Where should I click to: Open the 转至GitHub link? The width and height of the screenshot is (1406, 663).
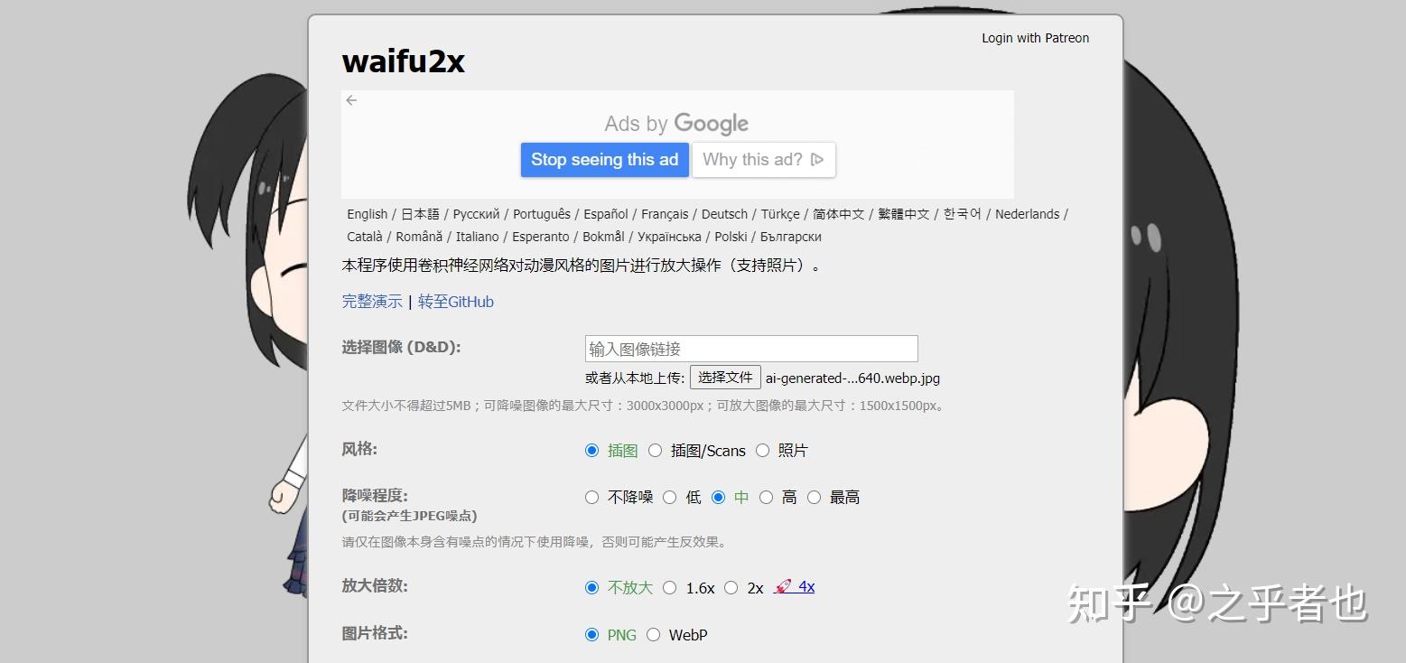(x=456, y=302)
